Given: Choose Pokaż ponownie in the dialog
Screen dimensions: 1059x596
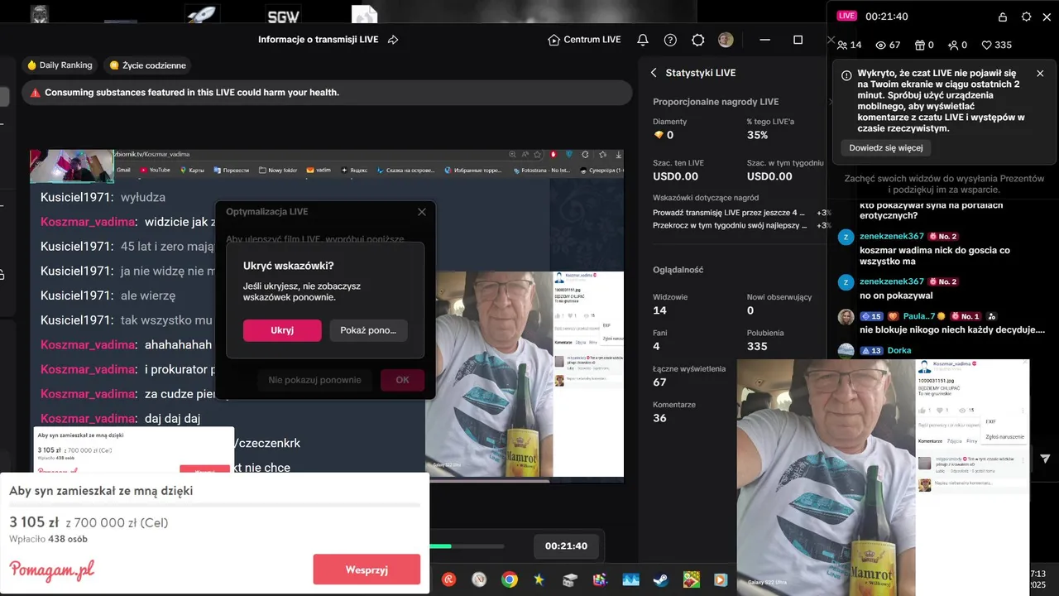Looking at the screenshot, I should click(368, 330).
